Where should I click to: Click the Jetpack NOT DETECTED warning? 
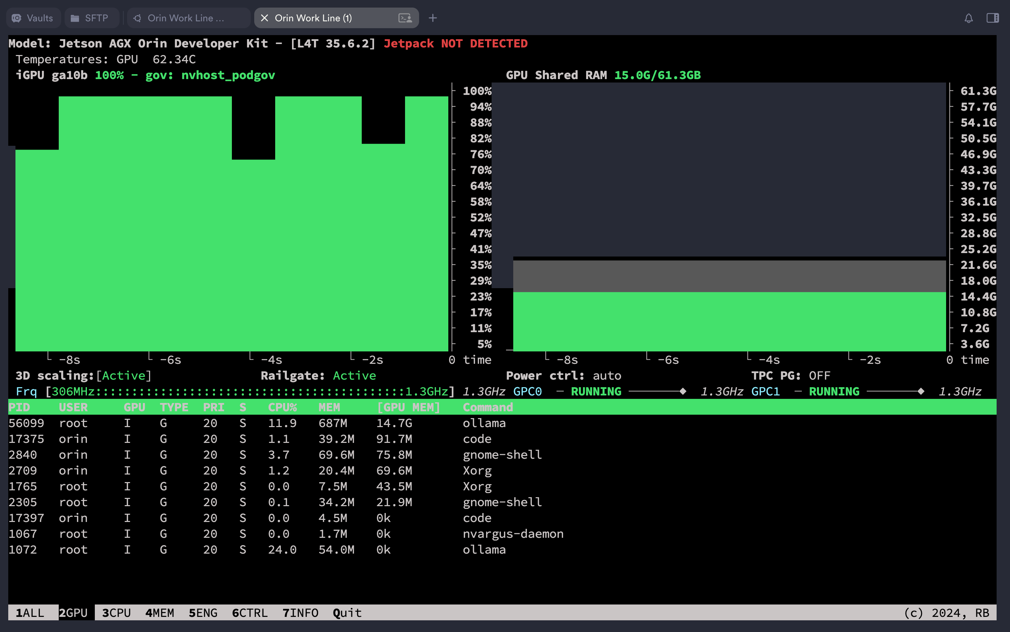coord(456,43)
